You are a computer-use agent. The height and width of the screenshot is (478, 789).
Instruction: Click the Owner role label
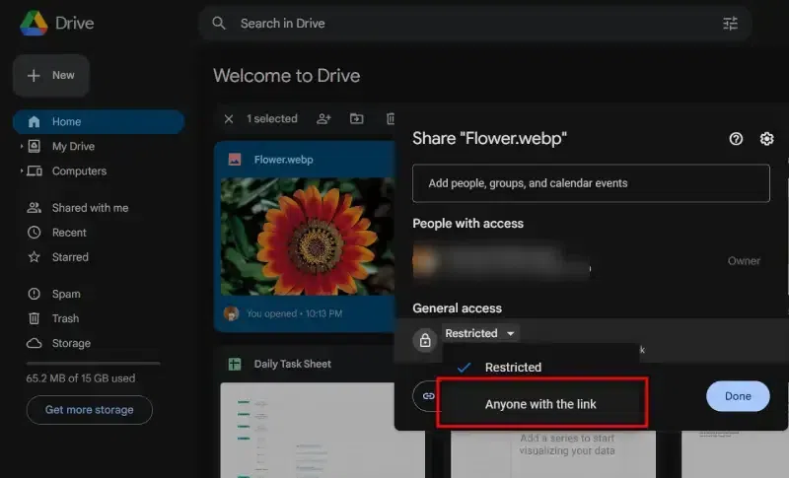tap(744, 261)
